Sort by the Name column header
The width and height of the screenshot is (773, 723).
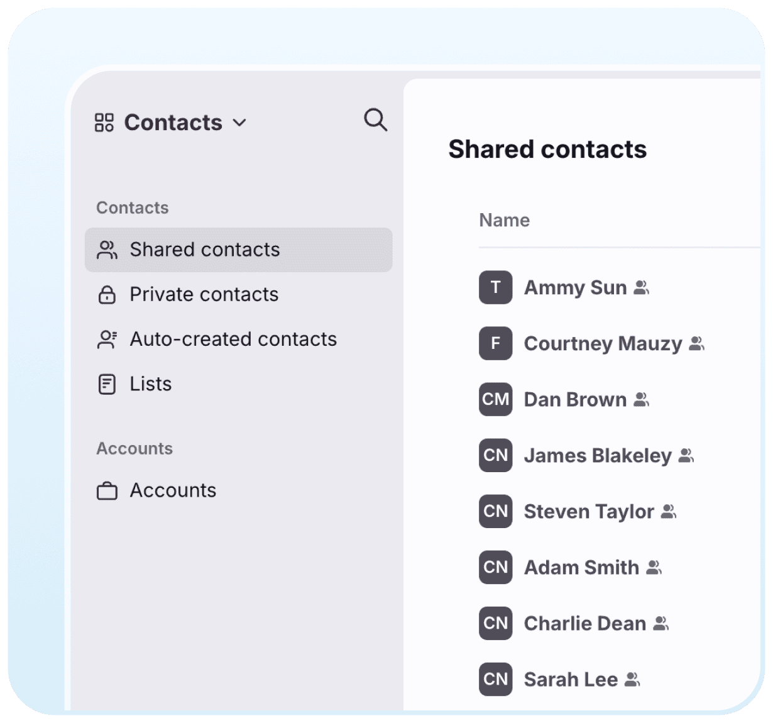(x=504, y=220)
